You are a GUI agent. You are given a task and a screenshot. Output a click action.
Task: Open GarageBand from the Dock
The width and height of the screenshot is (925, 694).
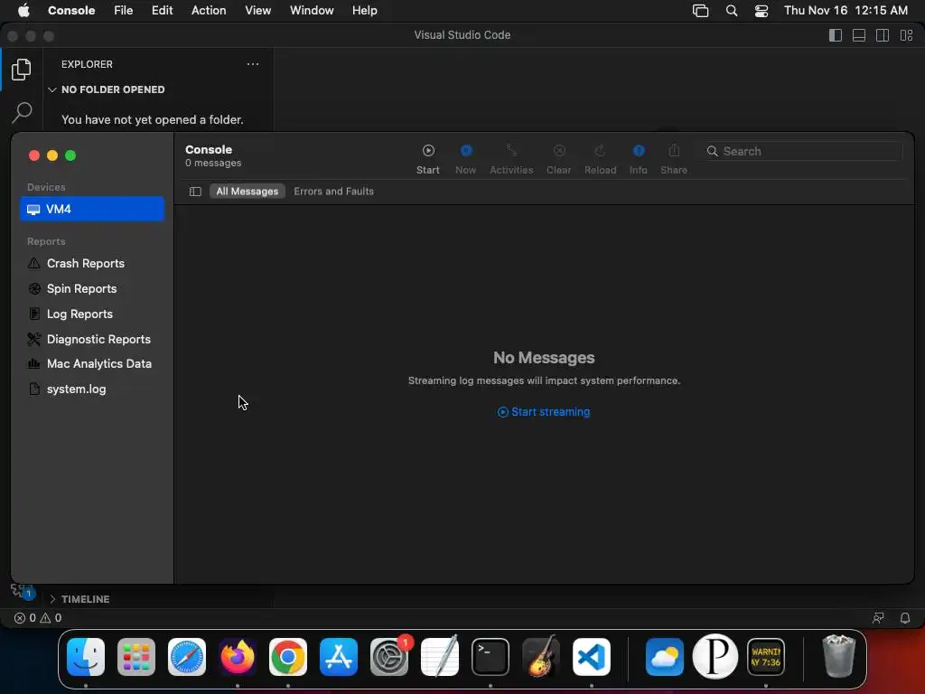[x=541, y=657]
